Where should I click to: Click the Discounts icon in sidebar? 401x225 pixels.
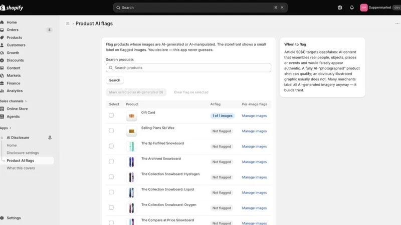point(2,60)
